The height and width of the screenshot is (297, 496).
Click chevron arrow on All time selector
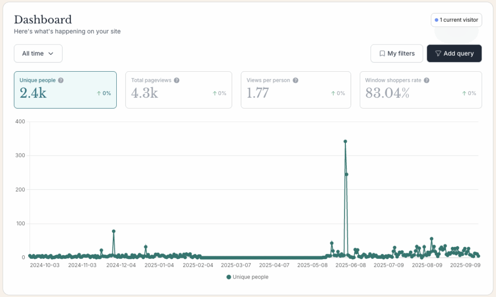click(51, 54)
